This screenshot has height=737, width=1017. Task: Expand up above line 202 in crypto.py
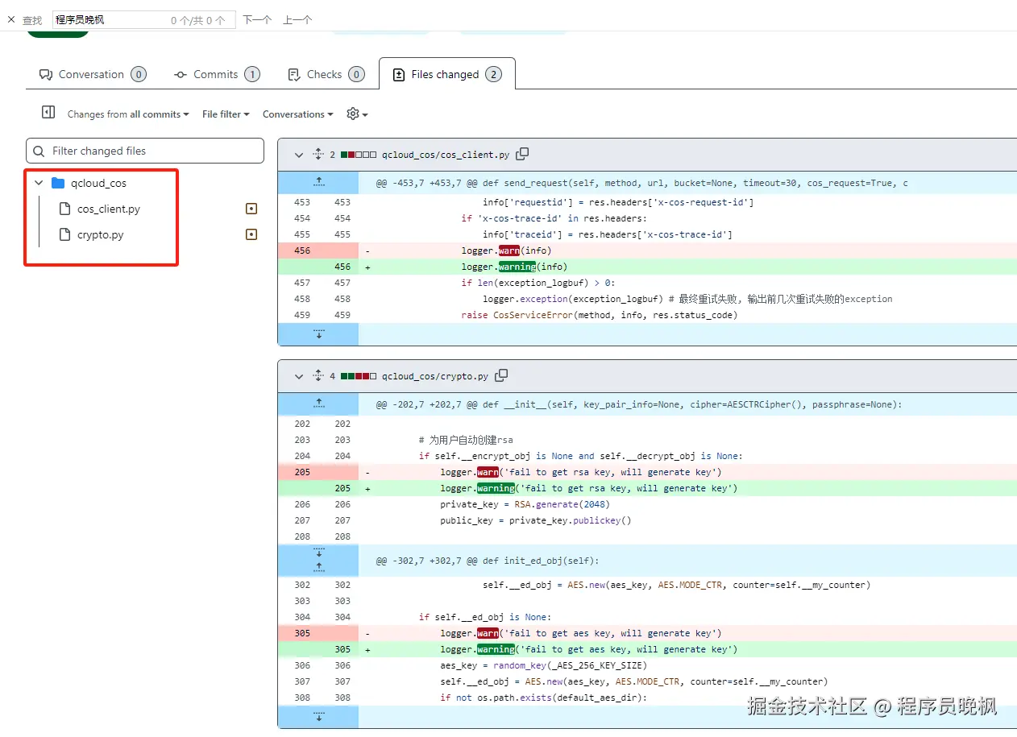pos(318,404)
